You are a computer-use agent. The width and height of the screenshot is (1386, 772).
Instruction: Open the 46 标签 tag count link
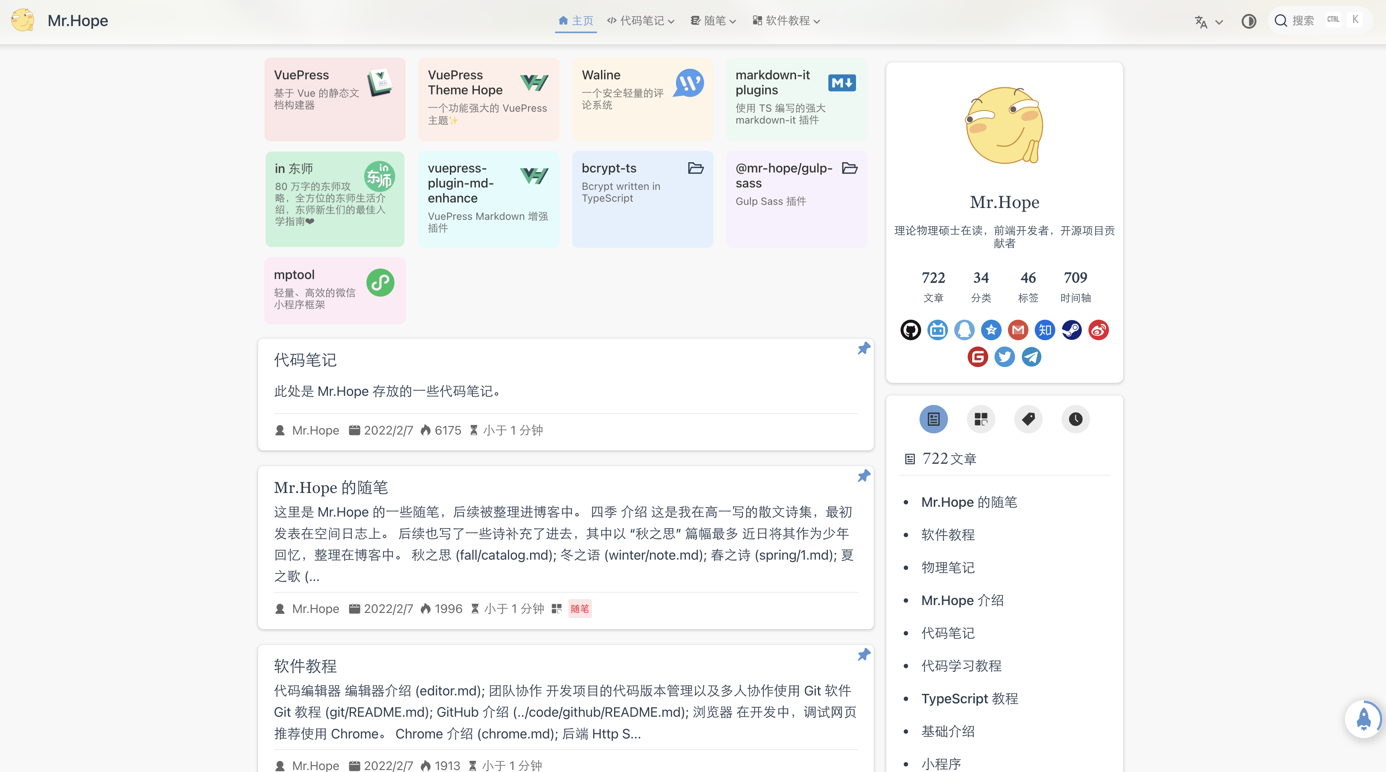pyautogui.click(x=1028, y=287)
